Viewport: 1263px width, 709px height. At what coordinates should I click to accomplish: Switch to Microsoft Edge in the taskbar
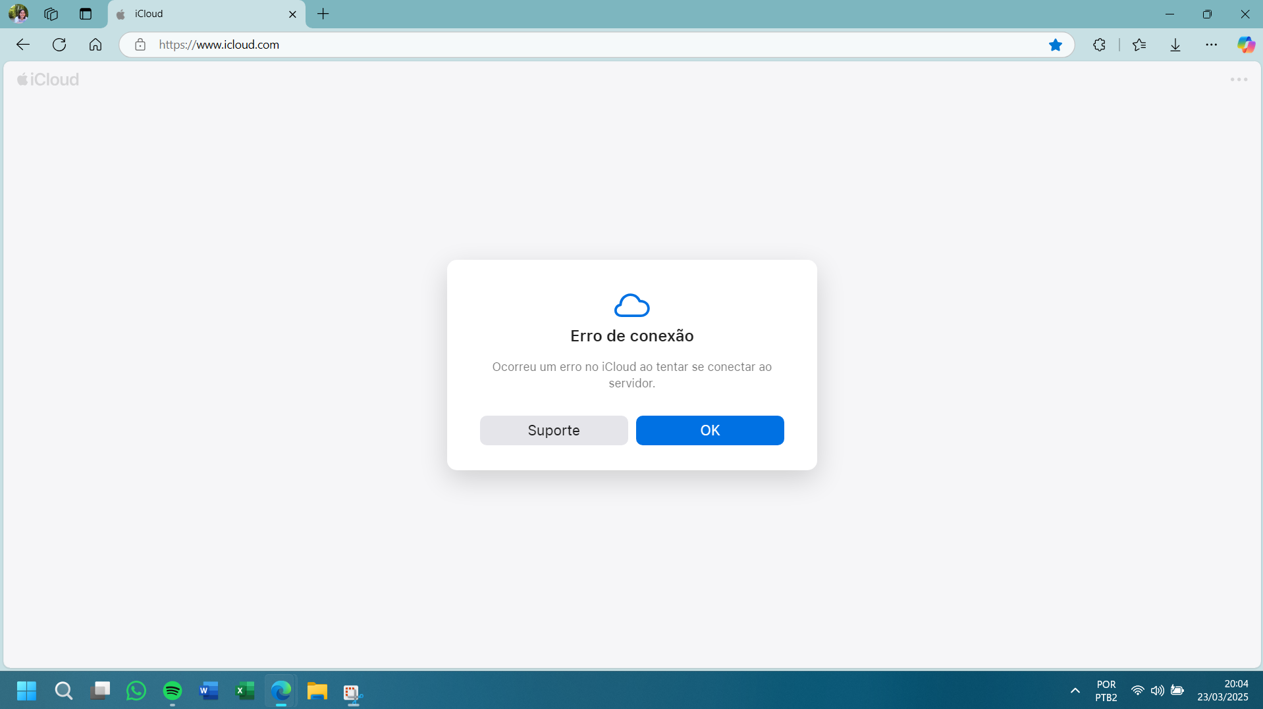(x=281, y=691)
